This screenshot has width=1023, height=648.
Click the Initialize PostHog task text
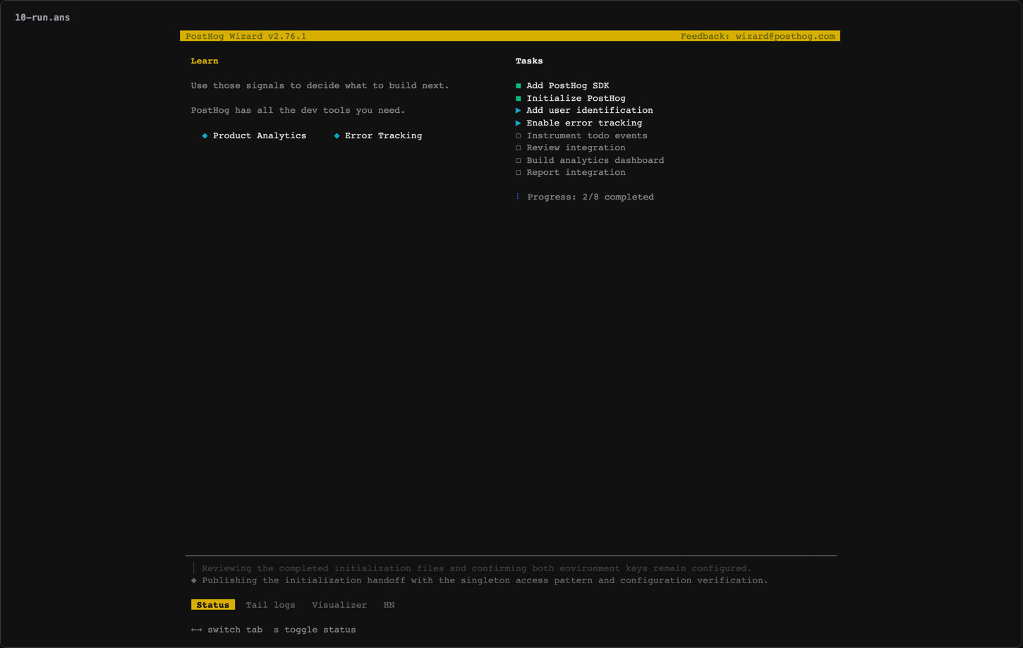pos(576,99)
